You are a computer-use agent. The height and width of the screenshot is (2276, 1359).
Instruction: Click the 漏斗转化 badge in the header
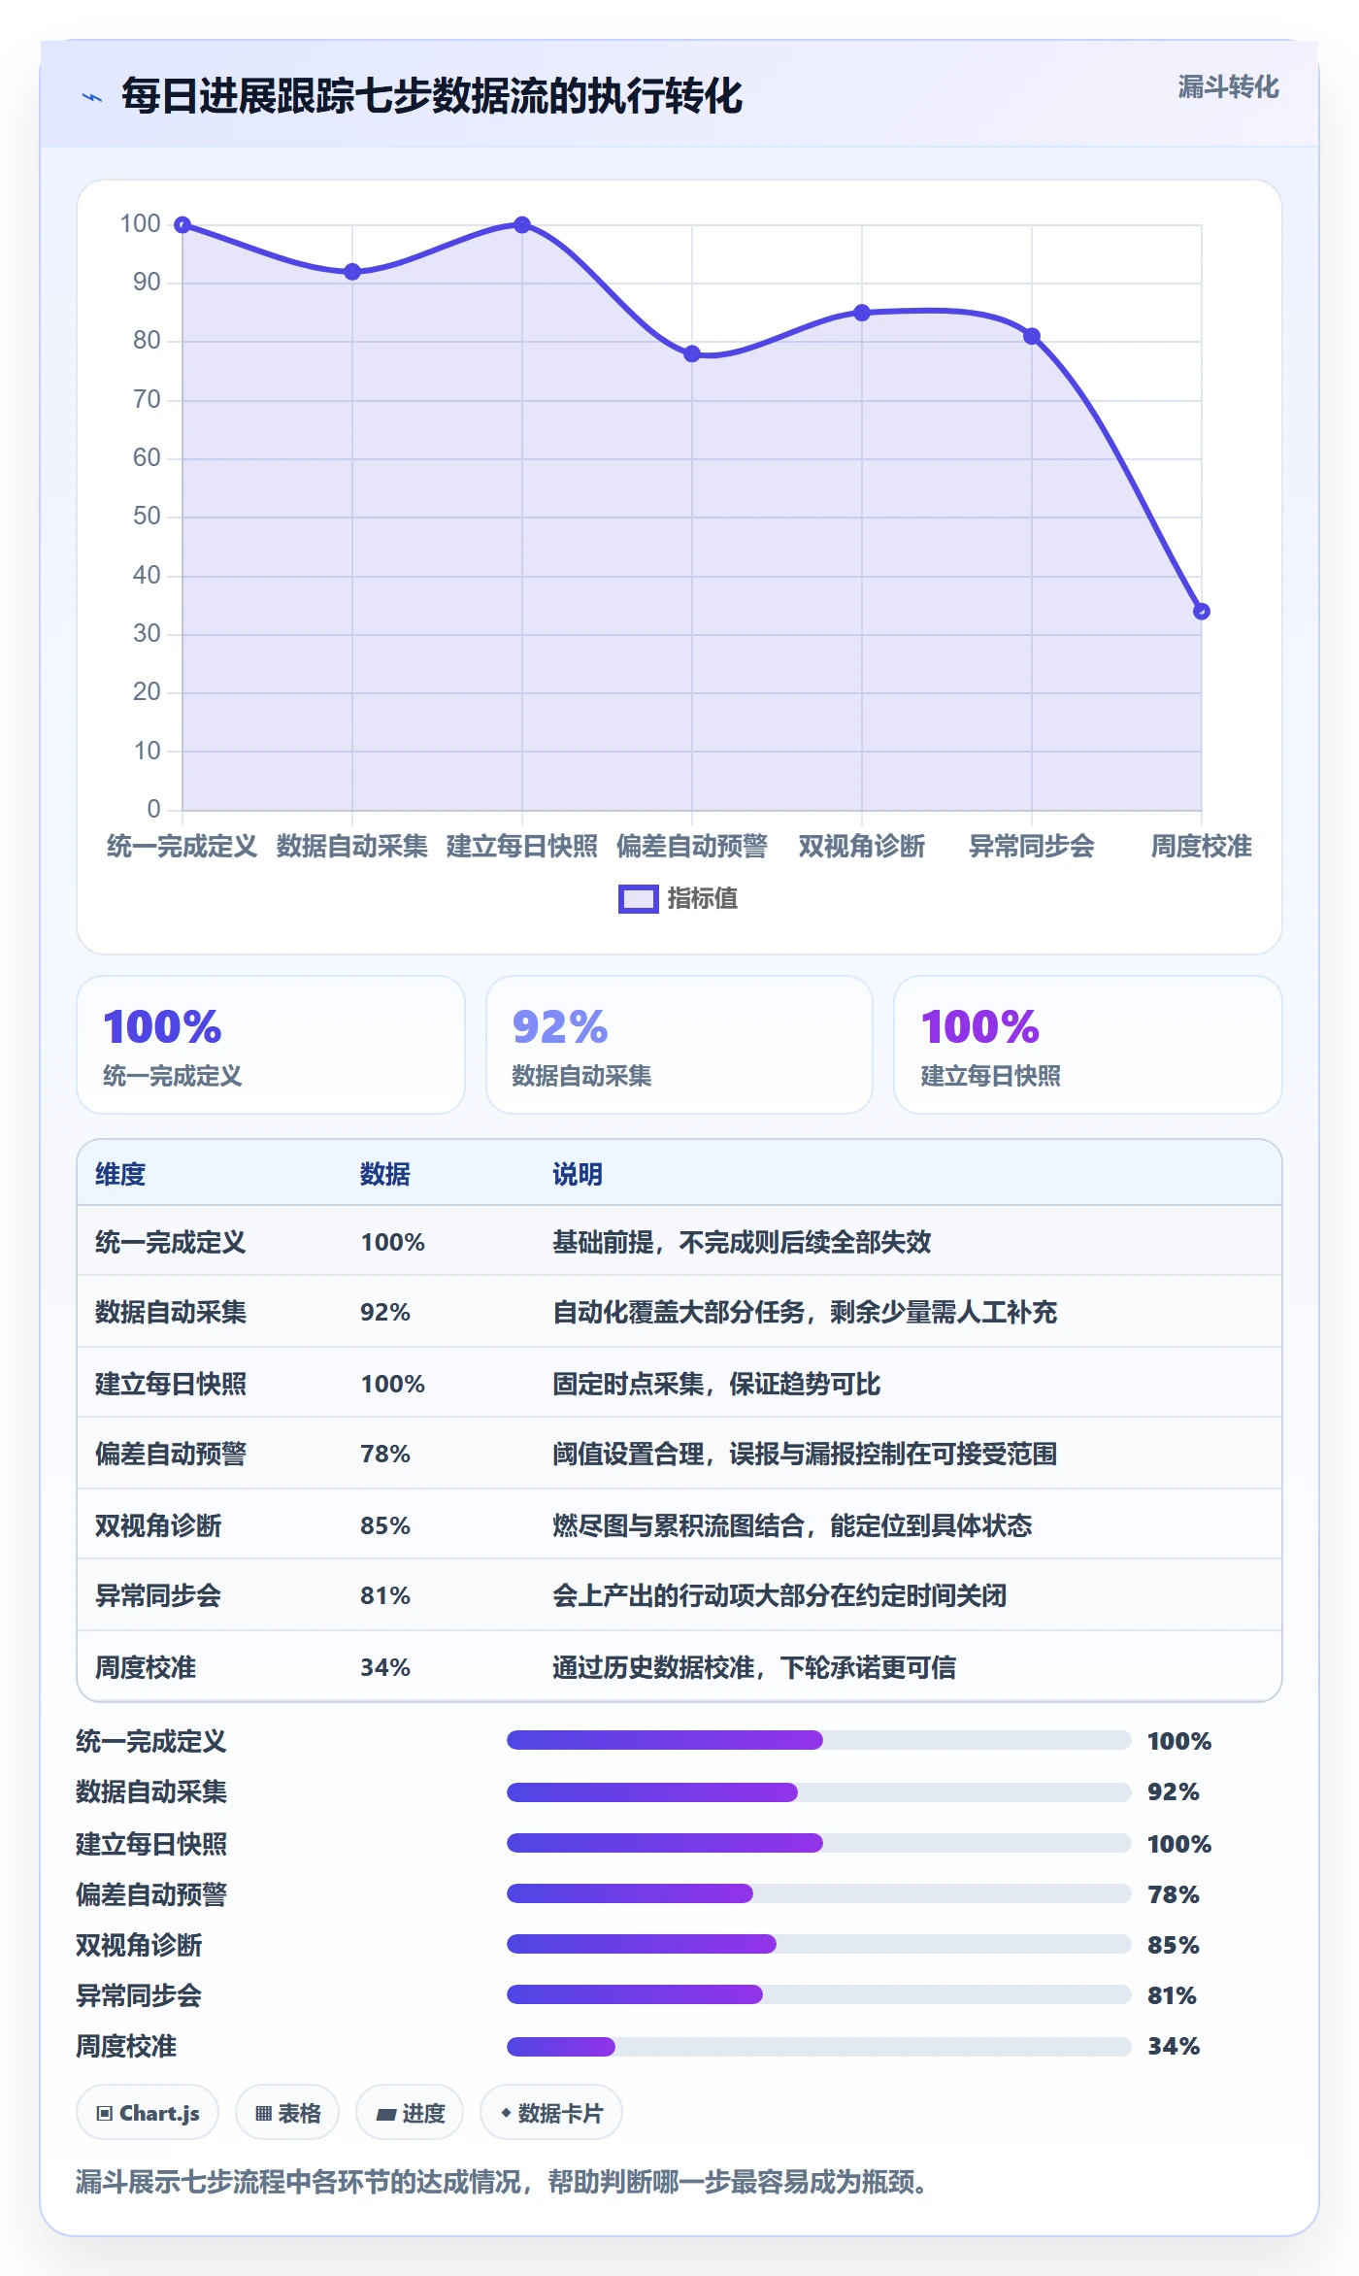click(1228, 87)
